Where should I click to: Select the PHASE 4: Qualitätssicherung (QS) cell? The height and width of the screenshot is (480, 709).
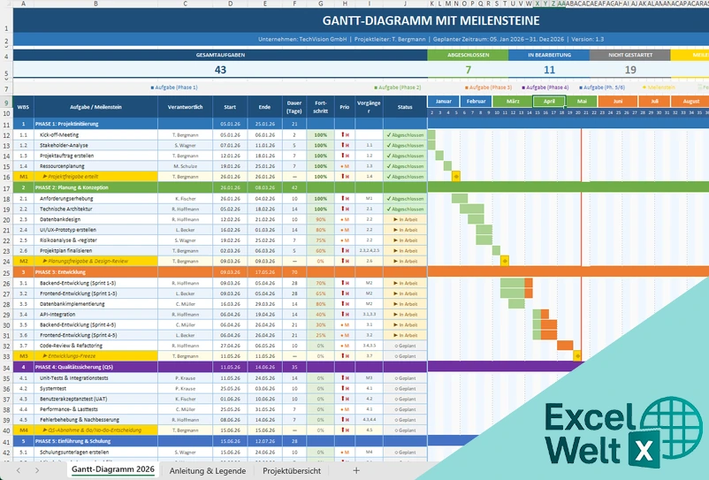tap(95, 367)
